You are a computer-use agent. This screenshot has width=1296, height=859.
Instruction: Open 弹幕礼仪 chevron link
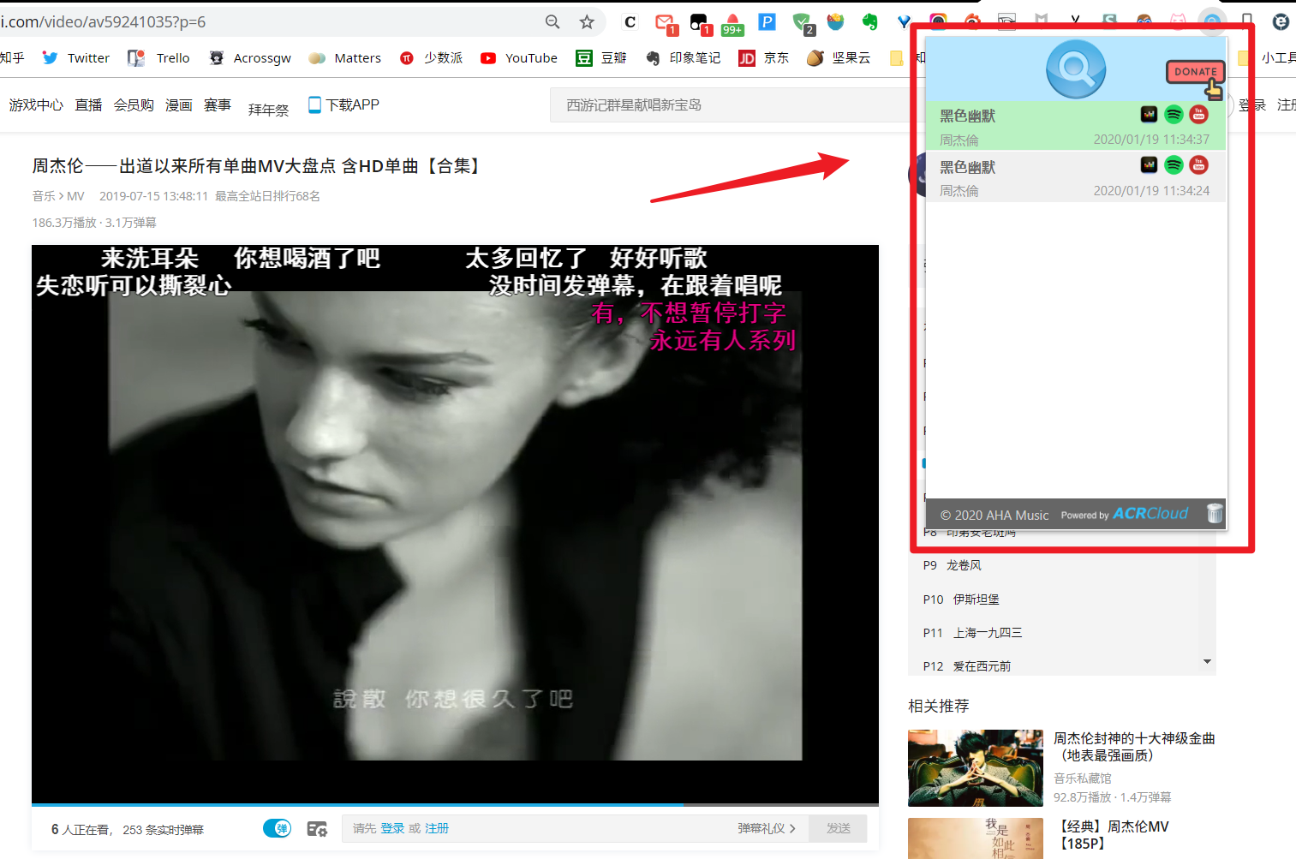click(767, 828)
